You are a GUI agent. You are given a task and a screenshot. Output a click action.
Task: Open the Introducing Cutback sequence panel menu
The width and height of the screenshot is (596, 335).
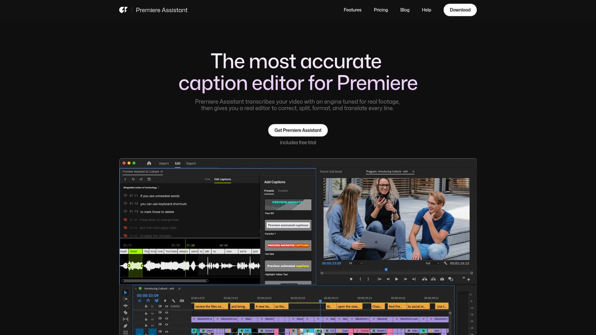(179, 288)
